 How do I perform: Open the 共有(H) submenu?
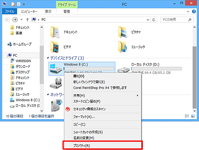[x=103, y=95]
